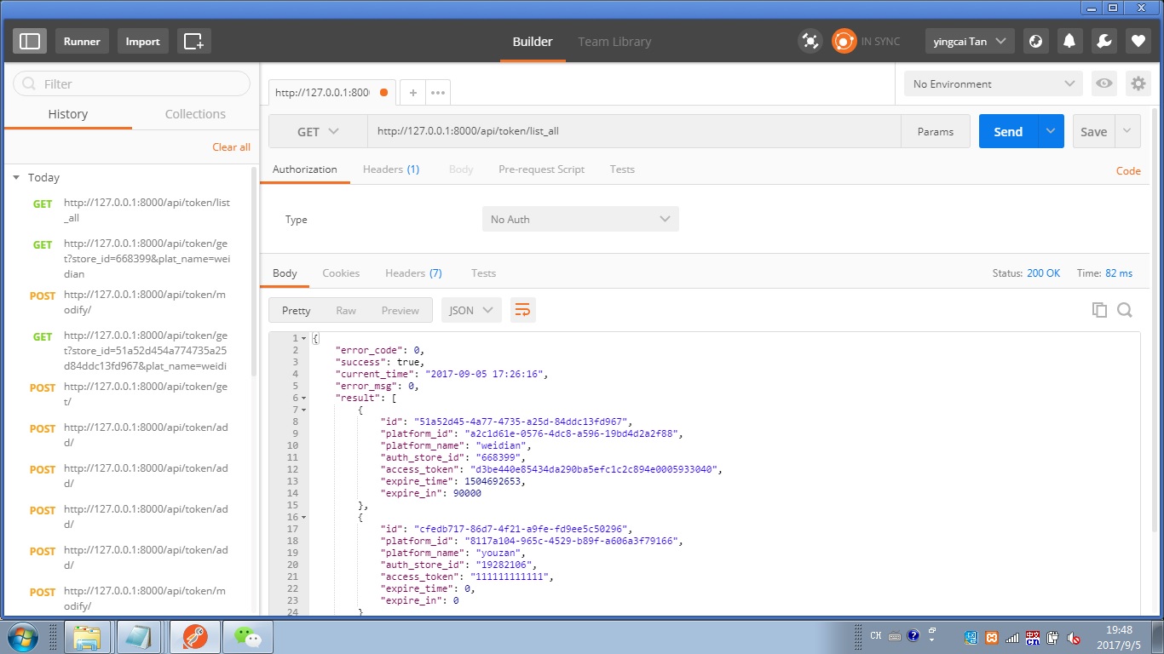1164x654 pixels.
Task: Open the interceptor satellite icon
Action: 810,41
